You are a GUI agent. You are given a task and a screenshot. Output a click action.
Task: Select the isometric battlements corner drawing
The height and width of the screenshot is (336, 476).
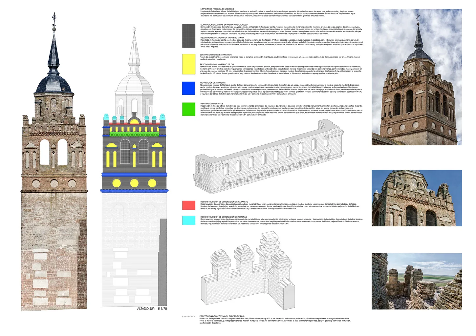(246, 272)
